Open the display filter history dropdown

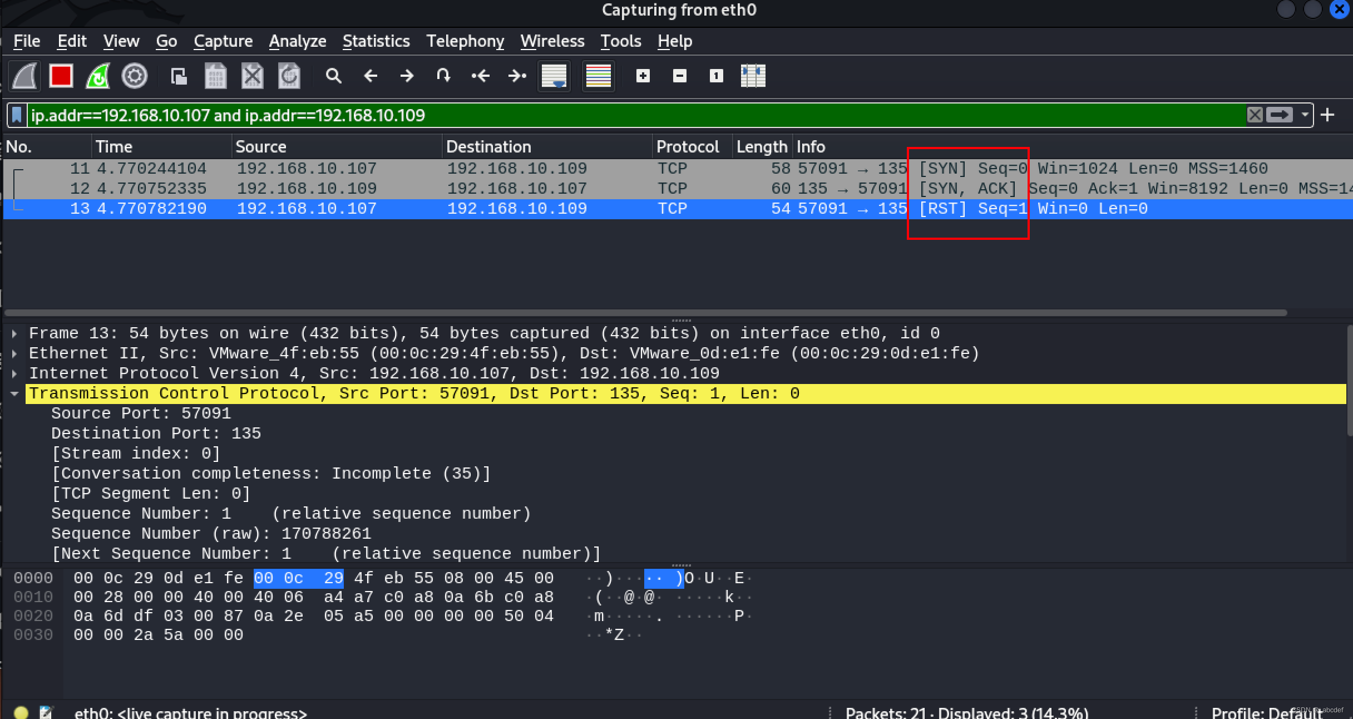[1305, 115]
